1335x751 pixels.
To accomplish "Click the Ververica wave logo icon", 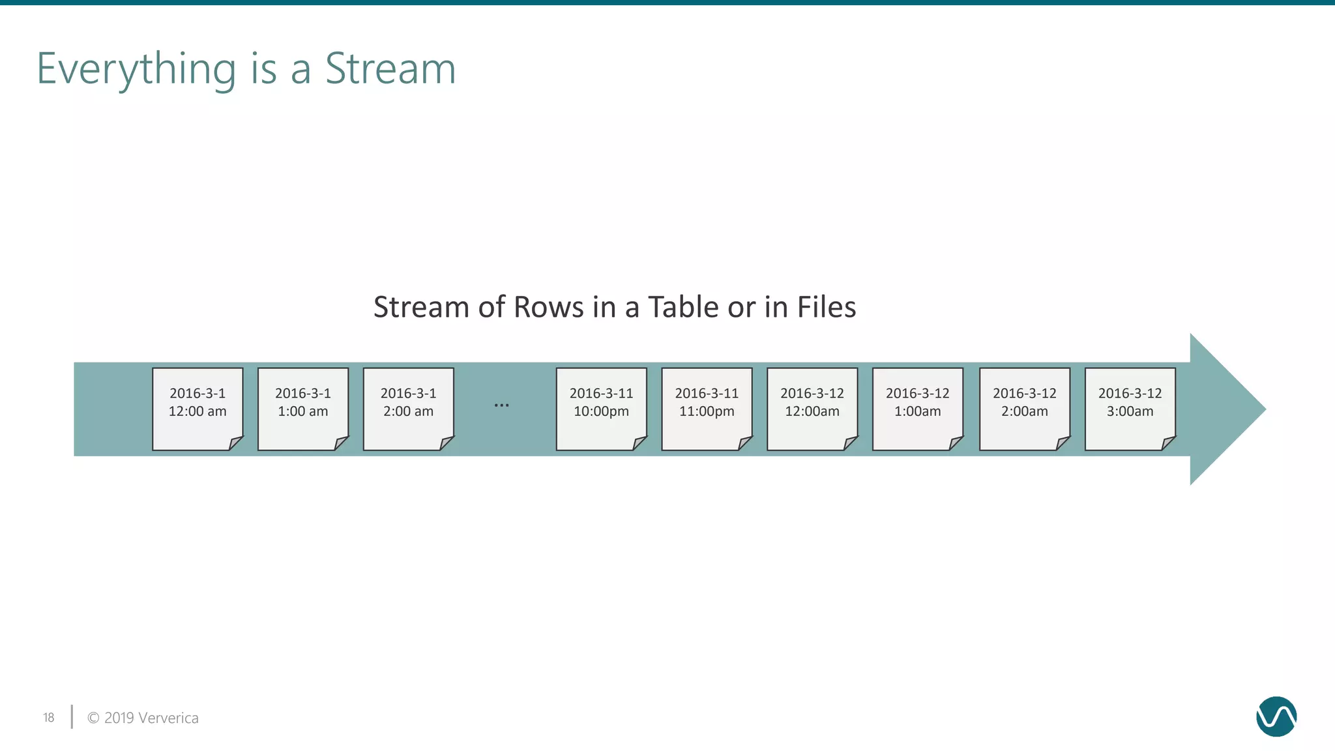I will point(1276,716).
